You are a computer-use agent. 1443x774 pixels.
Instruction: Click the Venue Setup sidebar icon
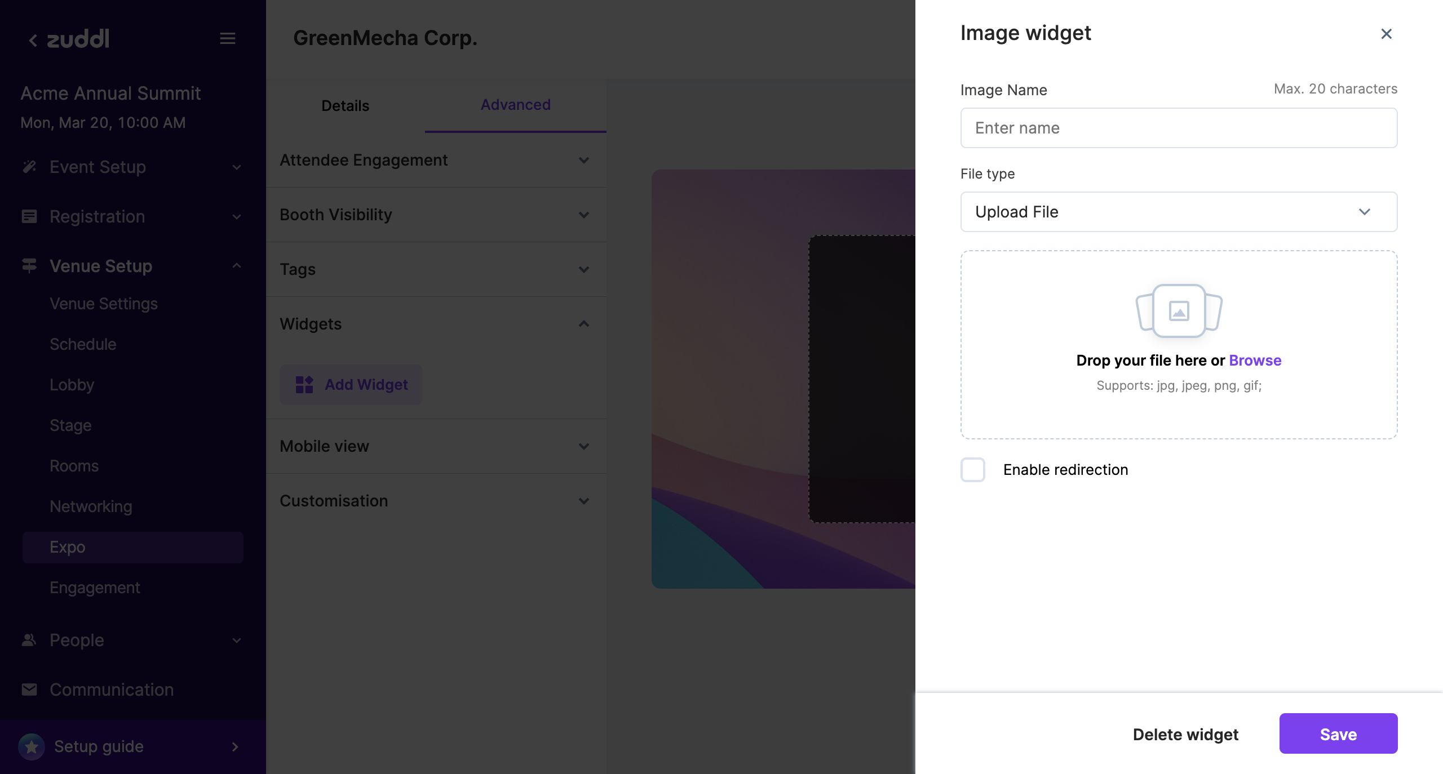[29, 265]
